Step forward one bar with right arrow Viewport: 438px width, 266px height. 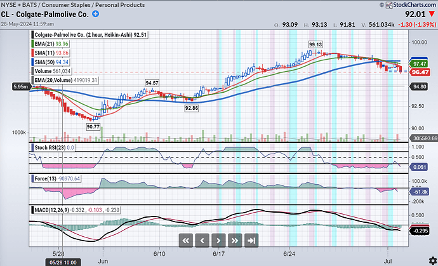(218, 241)
